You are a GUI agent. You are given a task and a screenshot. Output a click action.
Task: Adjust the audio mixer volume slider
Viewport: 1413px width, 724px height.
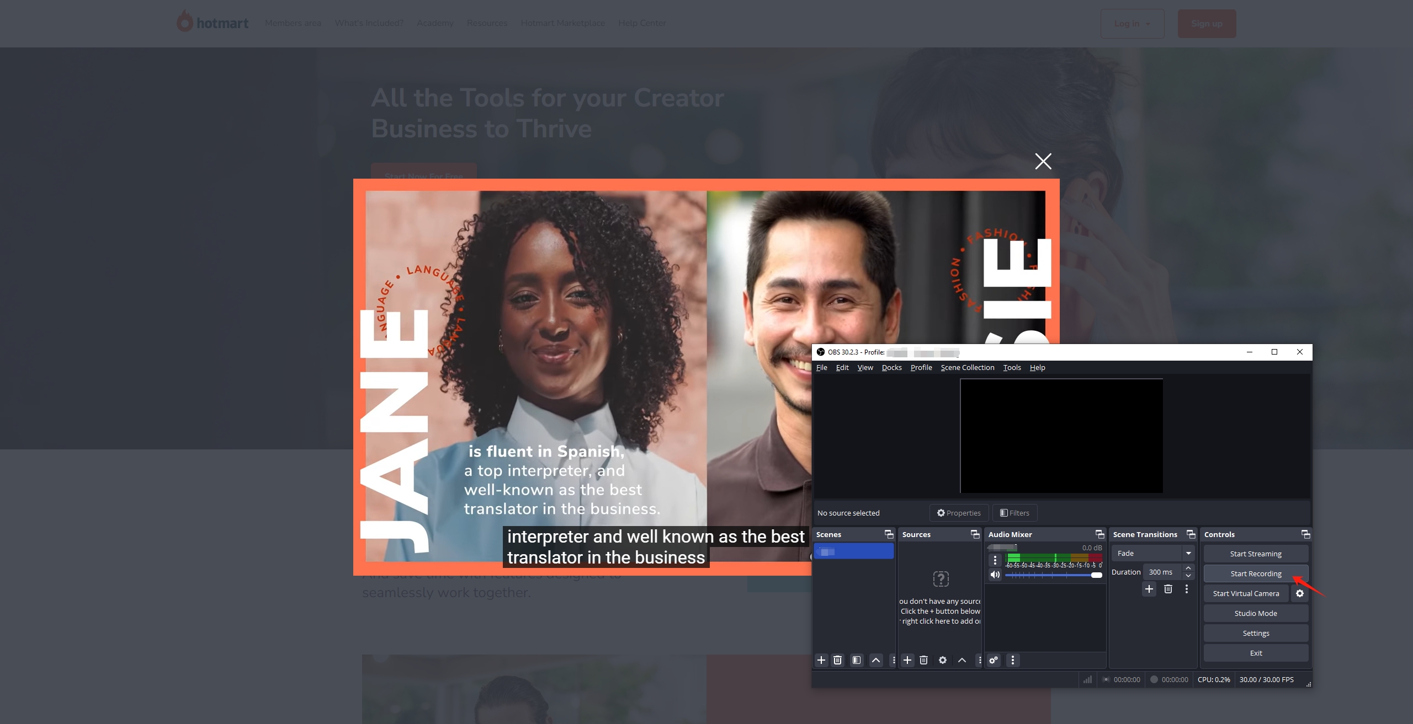pos(1093,575)
